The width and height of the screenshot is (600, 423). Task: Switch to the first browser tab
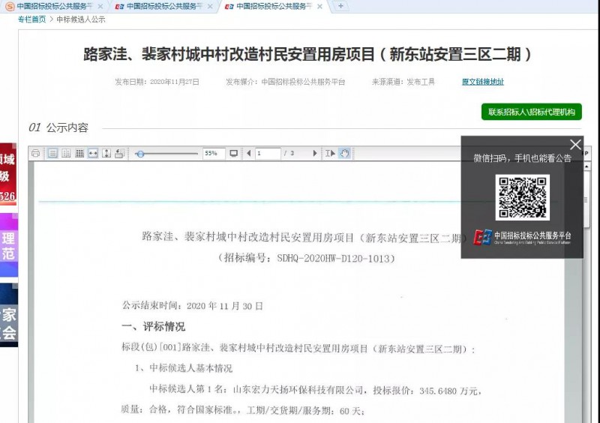[51, 6]
